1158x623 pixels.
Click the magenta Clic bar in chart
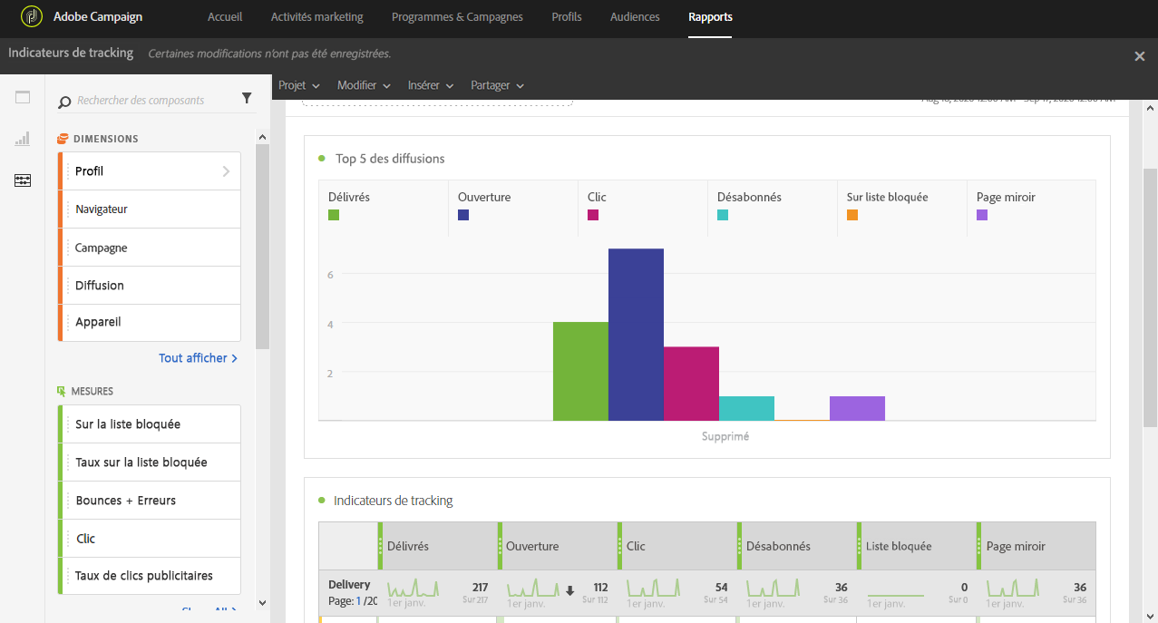(x=691, y=384)
